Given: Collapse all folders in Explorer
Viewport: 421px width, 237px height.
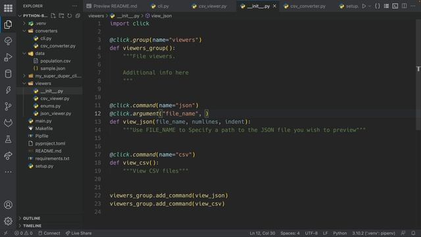Looking at the screenshot, I should [x=78, y=16].
